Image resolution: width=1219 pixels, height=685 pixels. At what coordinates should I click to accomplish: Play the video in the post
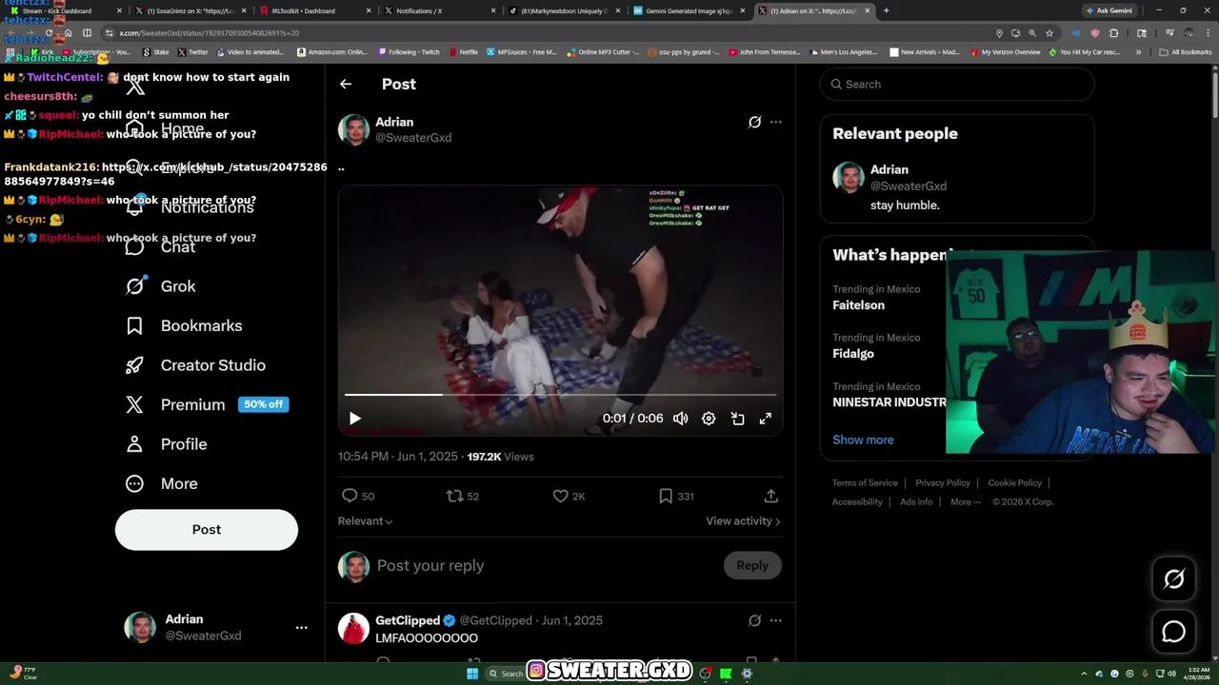[x=355, y=419]
